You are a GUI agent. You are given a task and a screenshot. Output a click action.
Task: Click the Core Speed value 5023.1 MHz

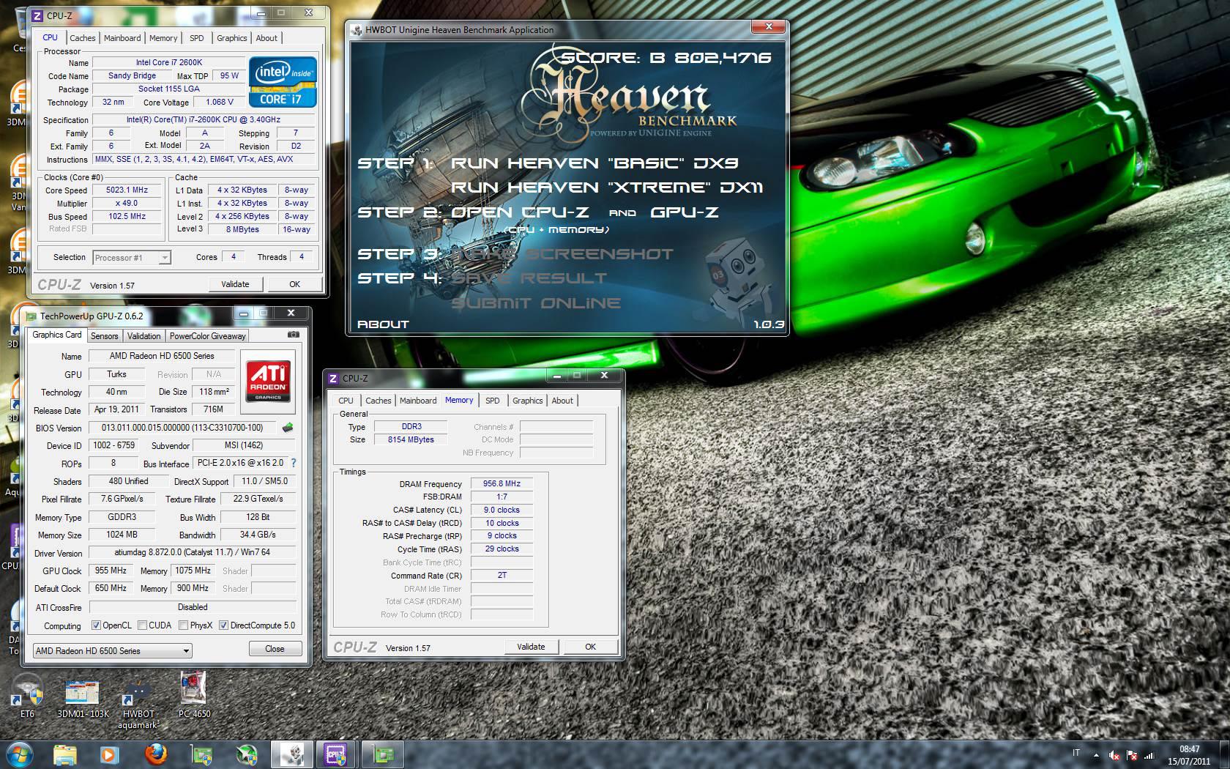click(x=127, y=190)
